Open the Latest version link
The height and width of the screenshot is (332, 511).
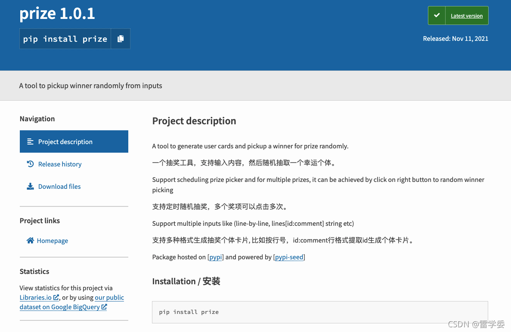tap(466, 15)
